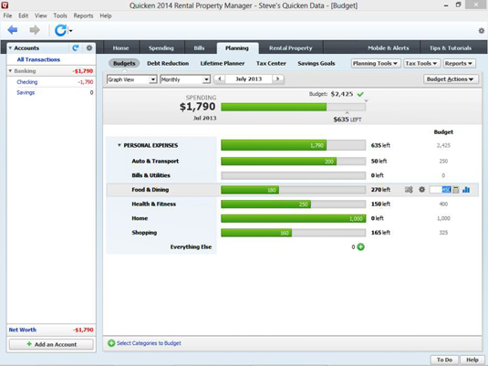Open the Planning Tools dropdown
Viewport: 488px width, 366px height.
pos(376,63)
